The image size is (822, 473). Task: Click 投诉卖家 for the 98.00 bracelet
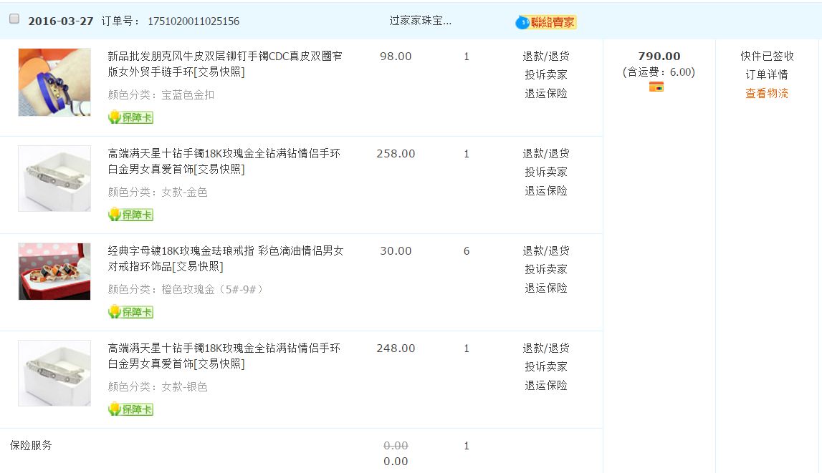click(545, 75)
